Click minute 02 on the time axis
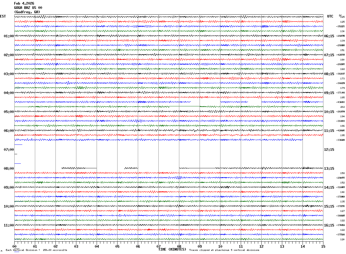 pos(55,246)
